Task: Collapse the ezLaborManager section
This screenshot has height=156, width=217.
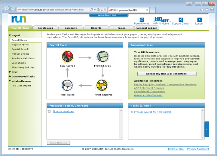Action: point(10,81)
